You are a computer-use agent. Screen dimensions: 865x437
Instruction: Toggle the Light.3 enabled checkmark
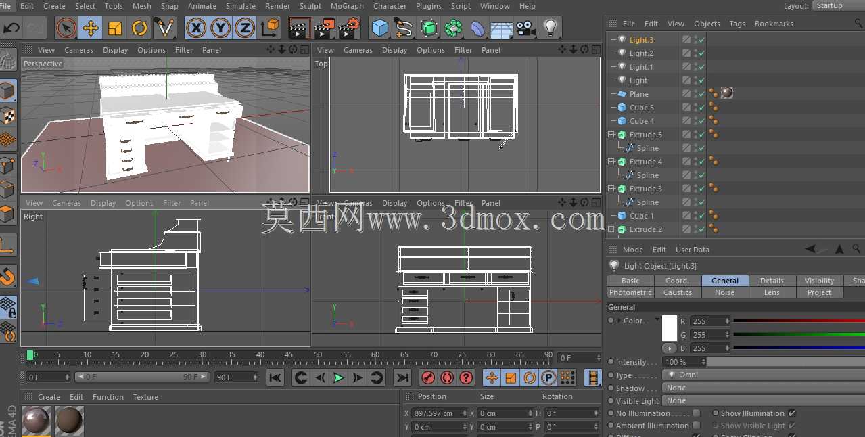click(703, 40)
